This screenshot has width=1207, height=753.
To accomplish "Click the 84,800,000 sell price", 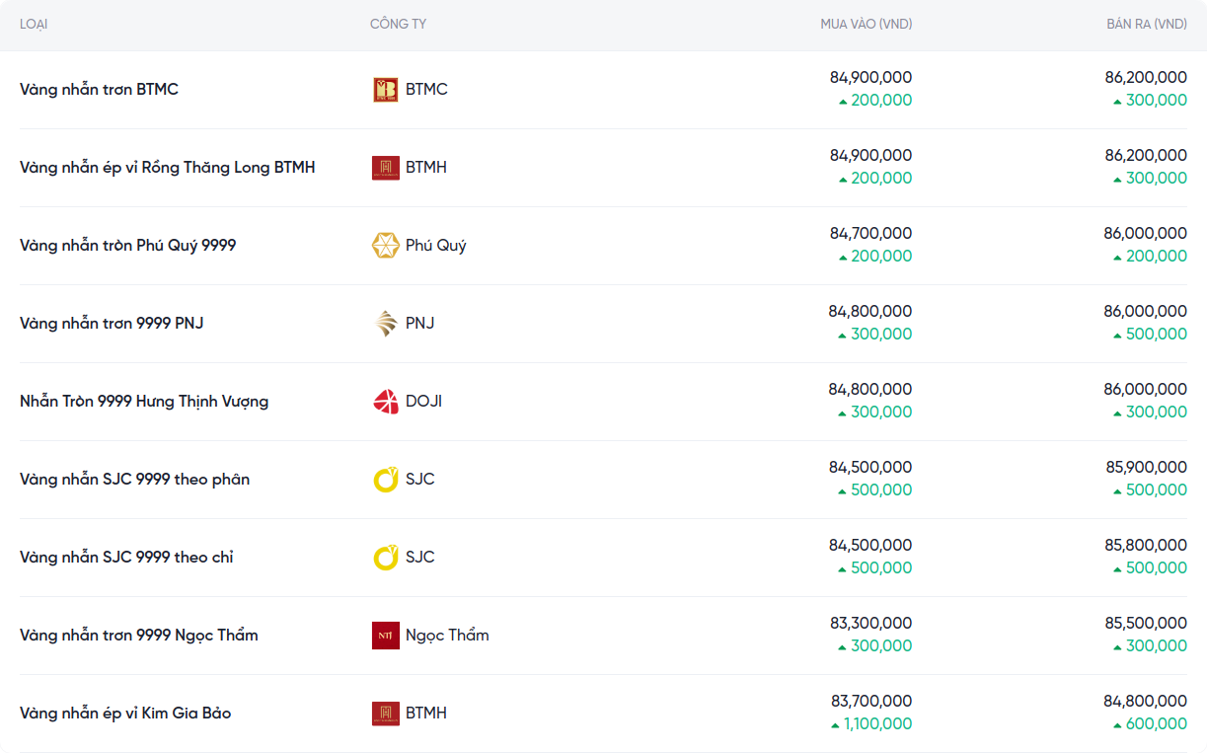I will click(x=1145, y=702).
